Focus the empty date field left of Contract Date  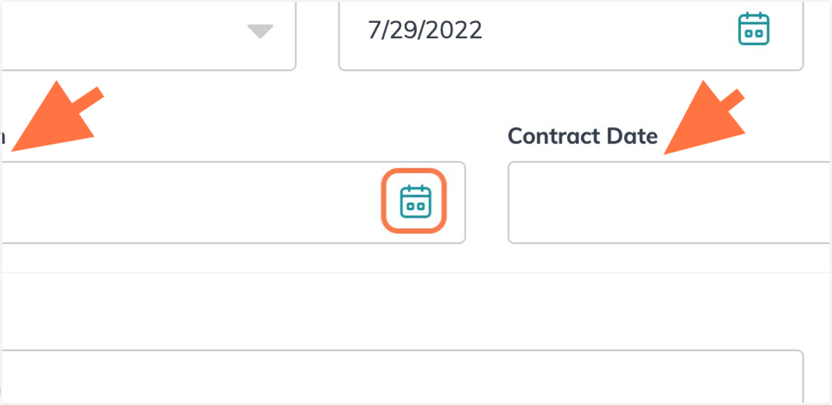pos(233,203)
